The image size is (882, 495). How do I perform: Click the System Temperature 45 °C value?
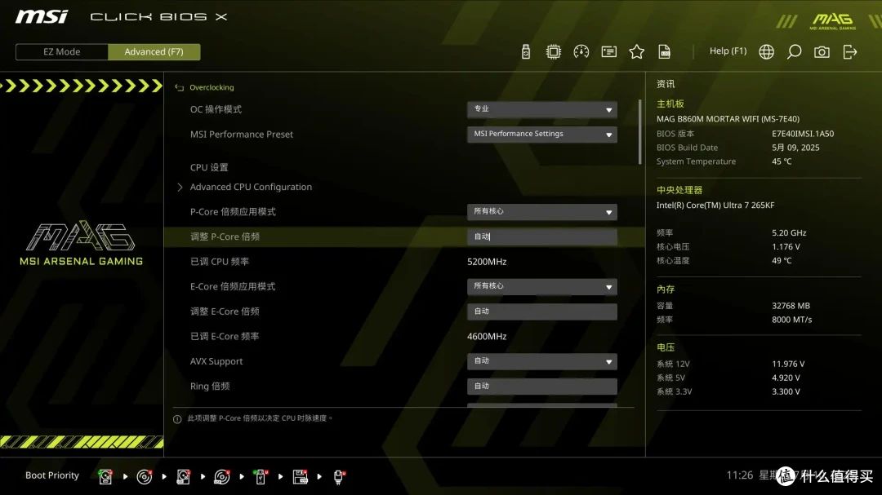(x=782, y=161)
